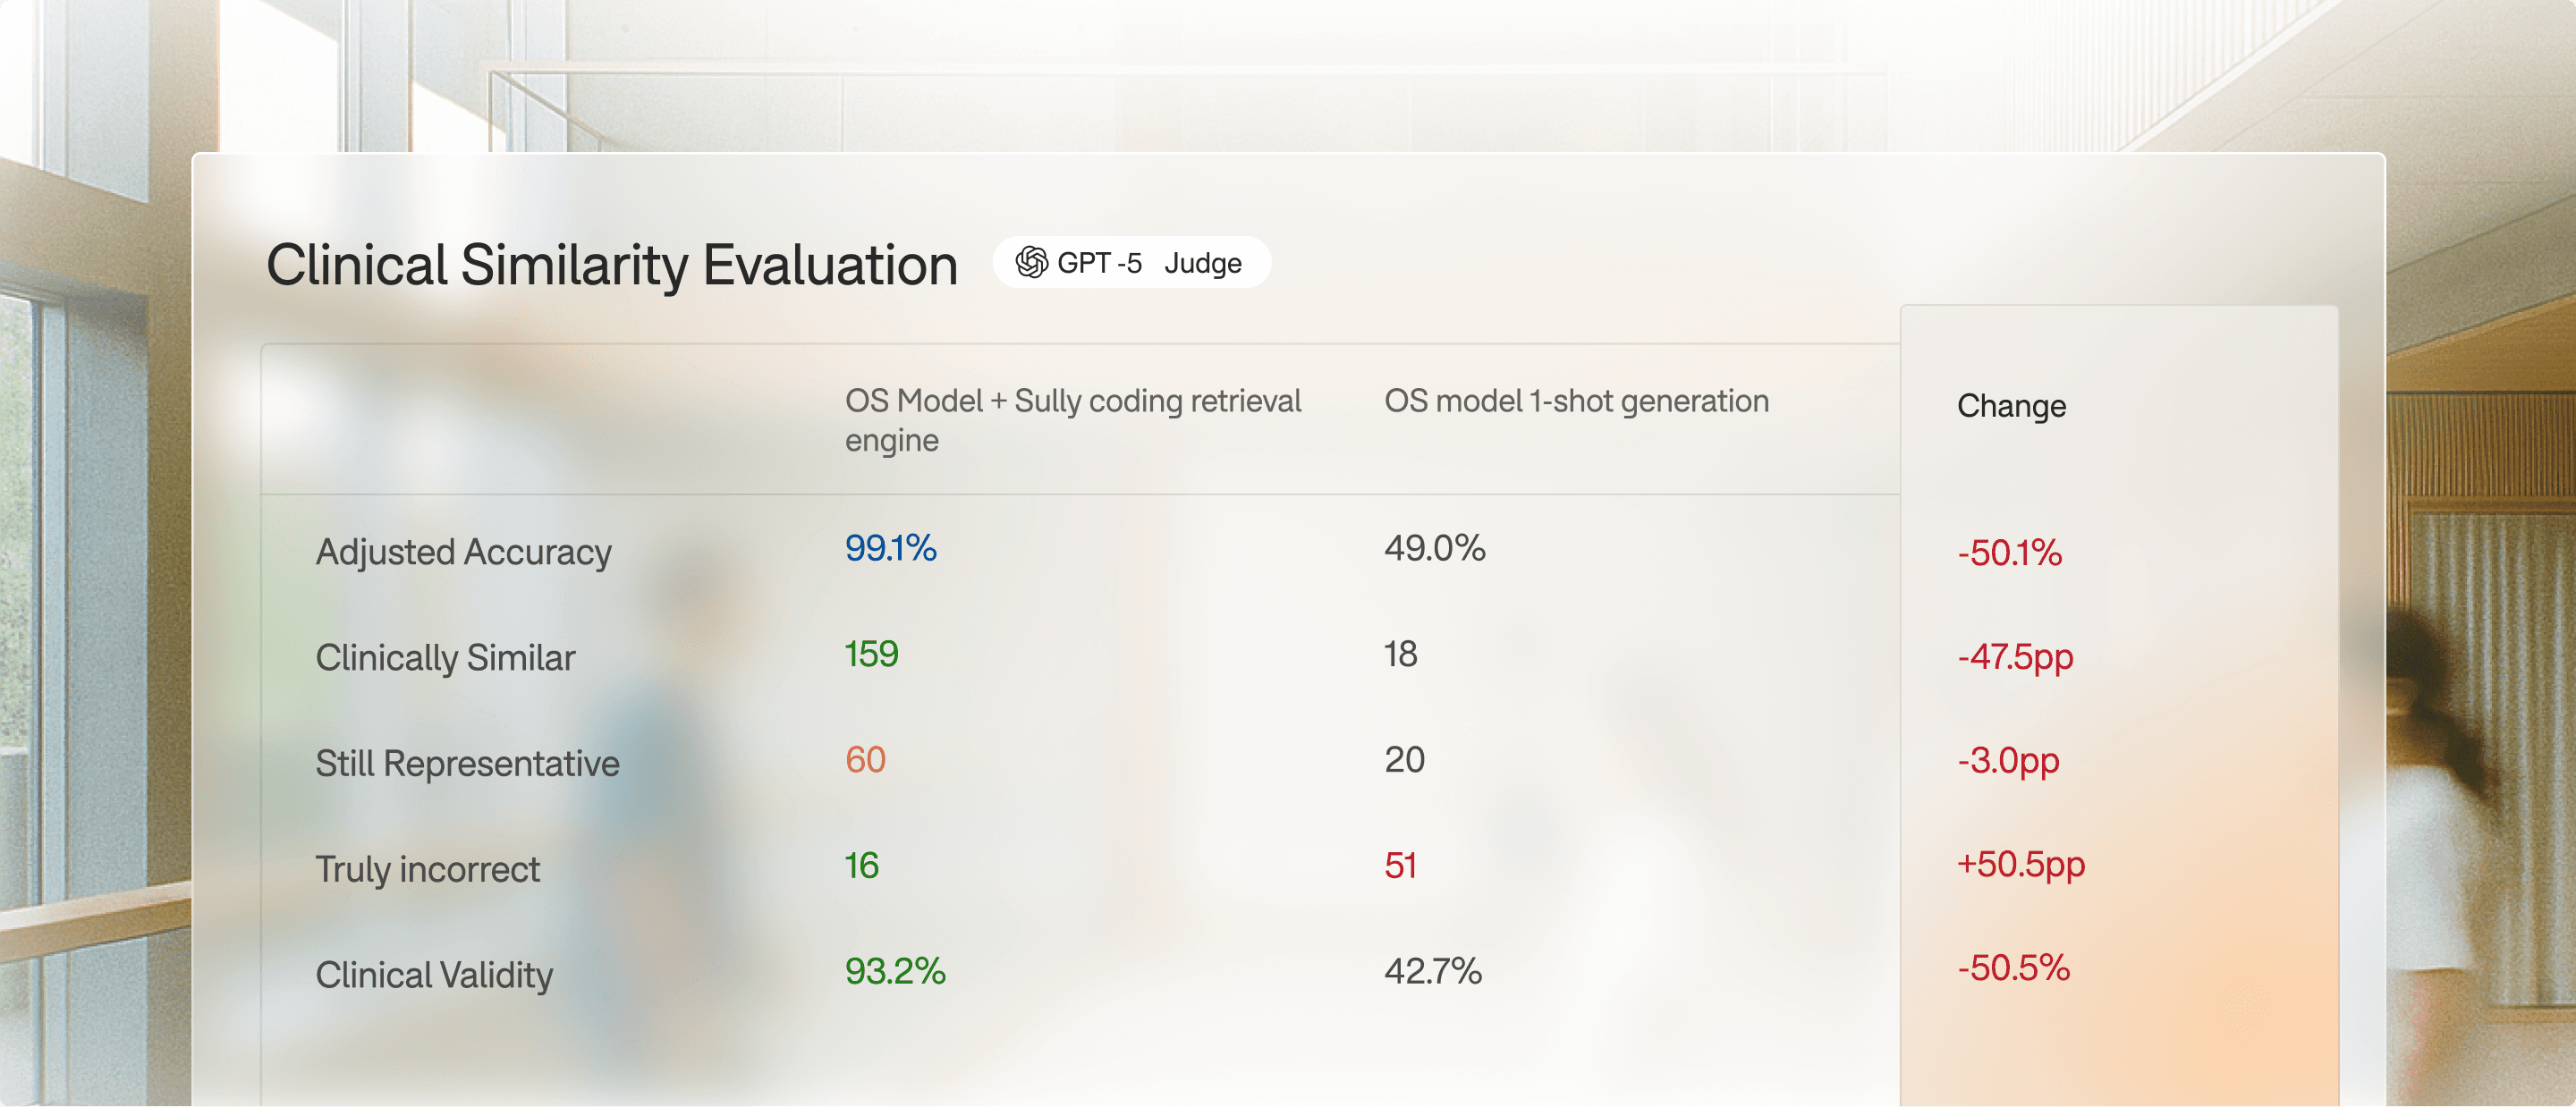
Task: Select the Clinical Validity row label
Action: [x=434, y=975]
